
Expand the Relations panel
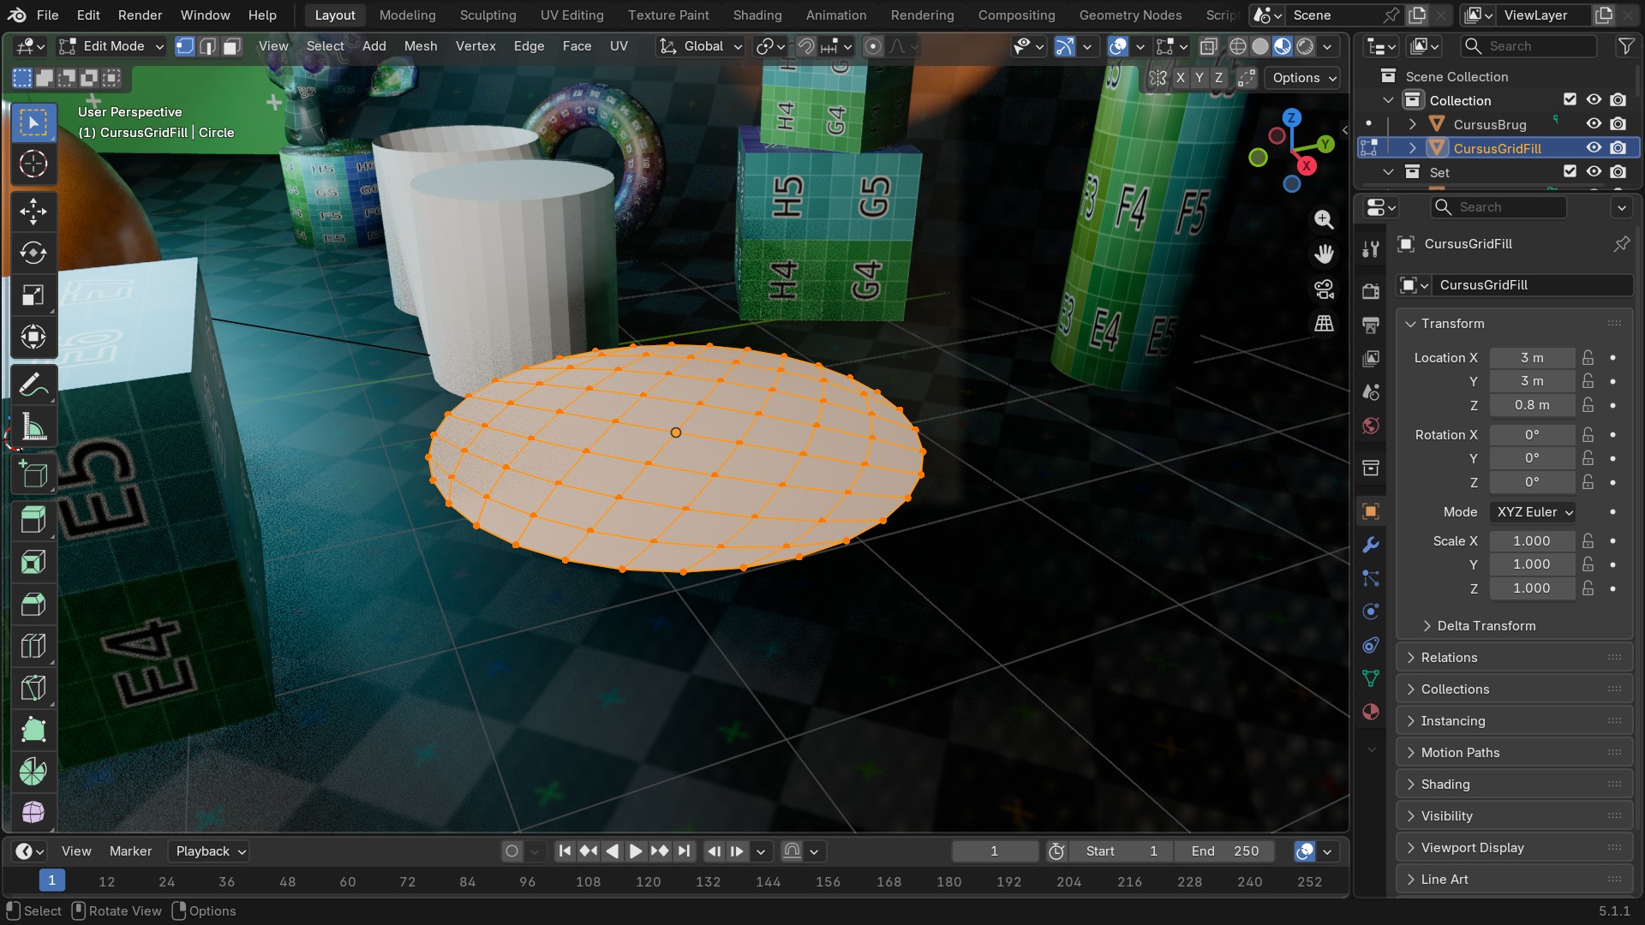(x=1515, y=658)
